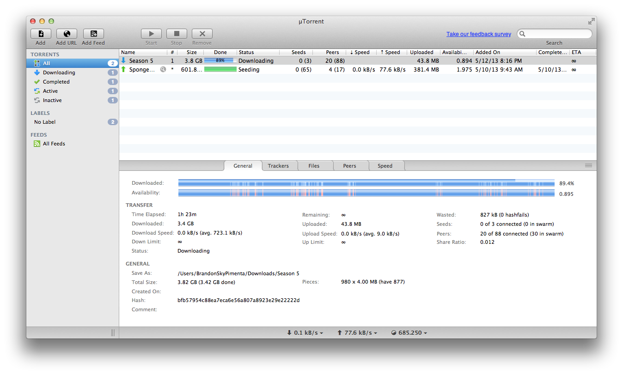This screenshot has height=375, width=623.
Task: Click the blue download arrow for Season 5
Action: (123, 60)
